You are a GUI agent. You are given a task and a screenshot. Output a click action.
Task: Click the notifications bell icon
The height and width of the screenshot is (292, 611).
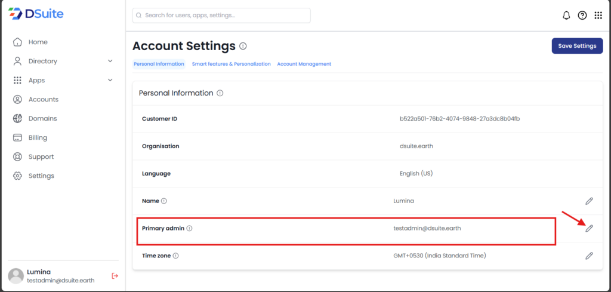566,16
